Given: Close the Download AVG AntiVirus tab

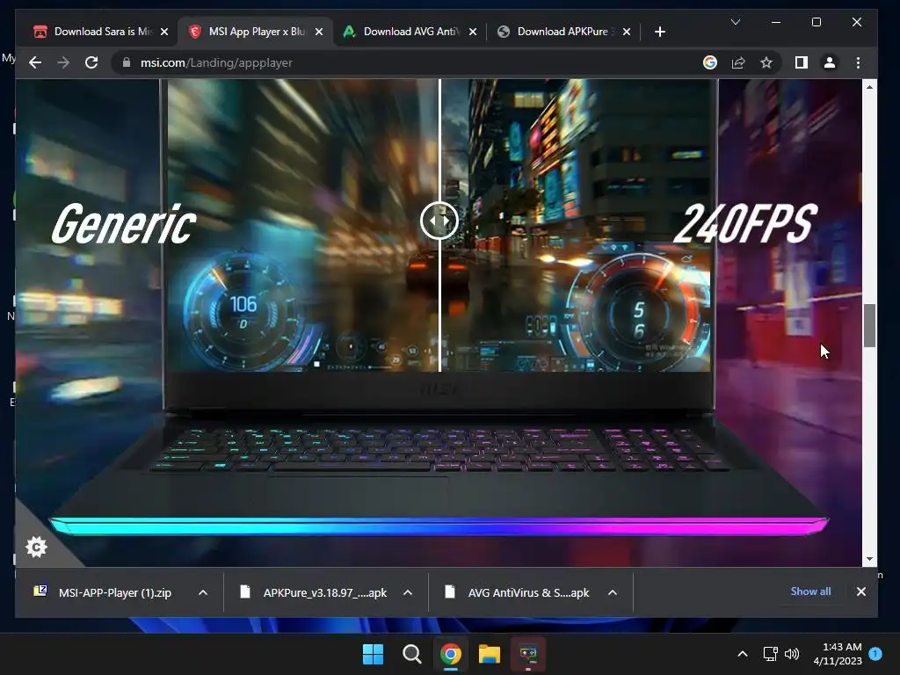Looking at the screenshot, I should [x=472, y=32].
